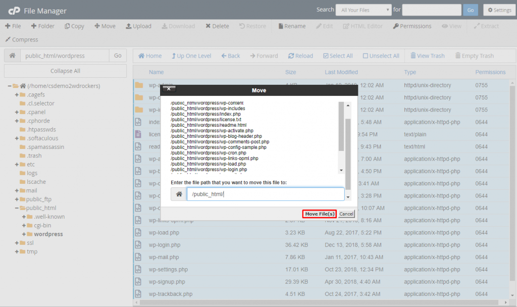517x307 pixels.
Task: Expand the etc folder in tree
Action: (17, 165)
